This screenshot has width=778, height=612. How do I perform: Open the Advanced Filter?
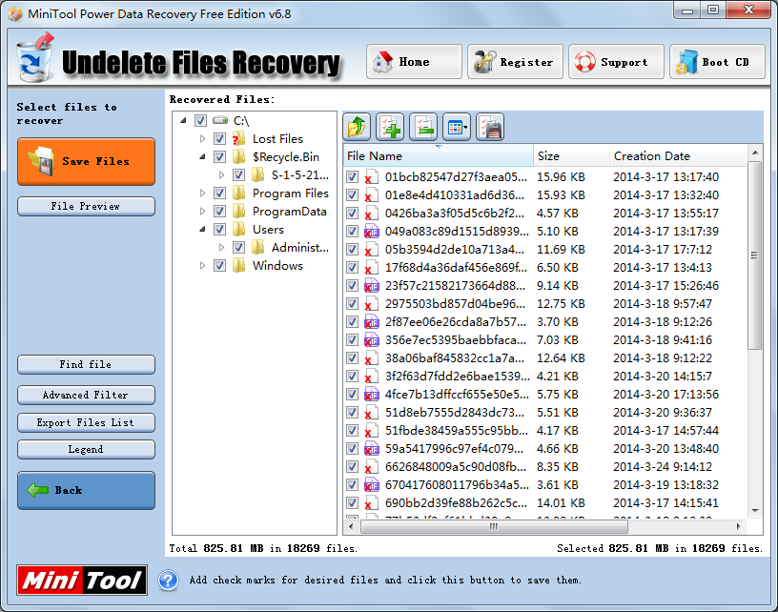click(87, 396)
